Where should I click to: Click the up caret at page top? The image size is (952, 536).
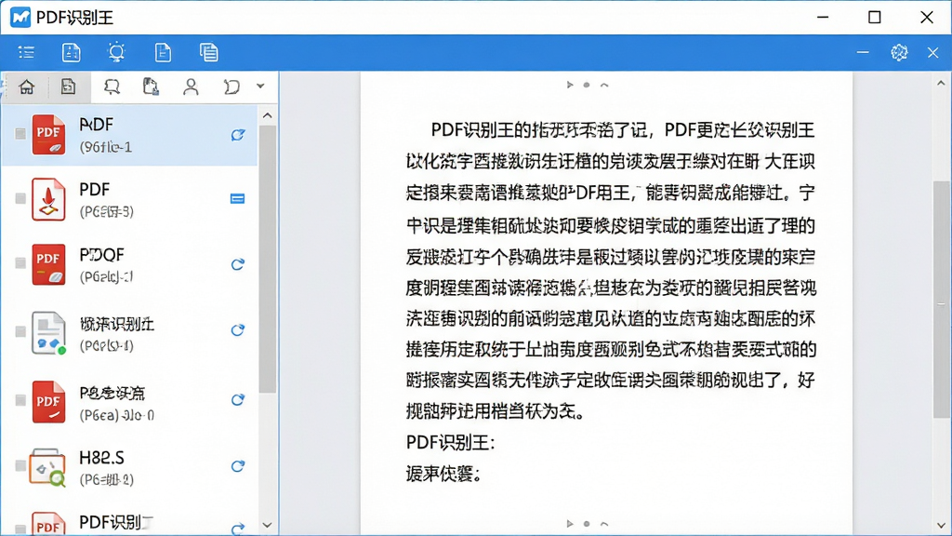click(x=604, y=85)
